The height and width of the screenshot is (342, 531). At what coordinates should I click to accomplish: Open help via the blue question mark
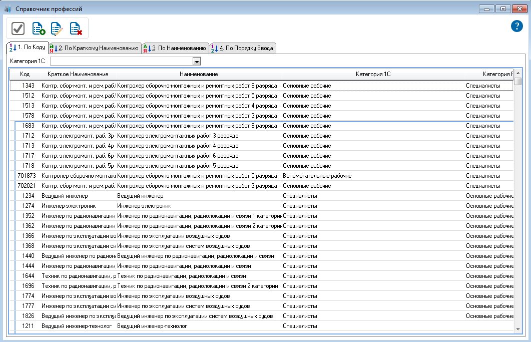point(516,27)
